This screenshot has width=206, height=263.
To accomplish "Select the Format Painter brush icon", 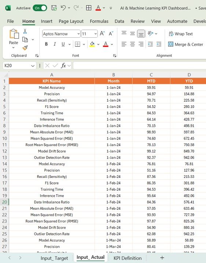I will pos(25,48).
